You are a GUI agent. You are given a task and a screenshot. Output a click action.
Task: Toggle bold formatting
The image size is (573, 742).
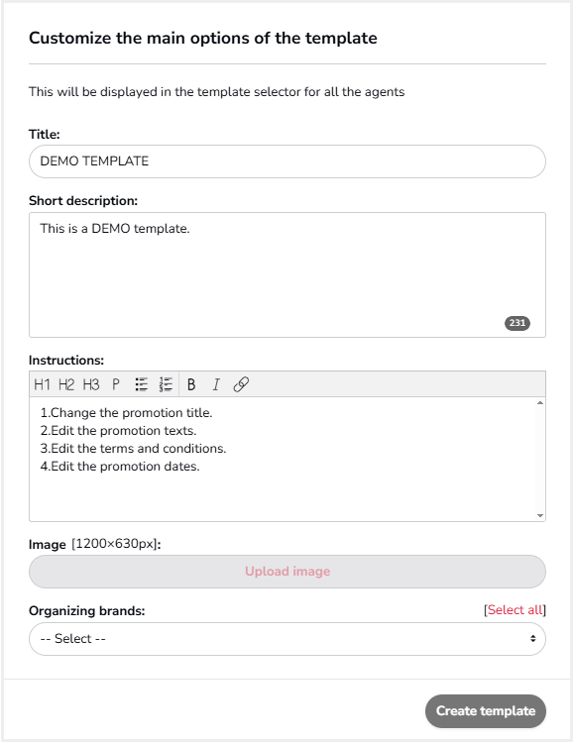pos(191,384)
